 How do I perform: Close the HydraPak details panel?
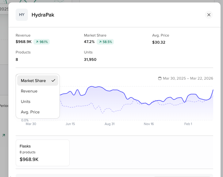(x=209, y=15)
